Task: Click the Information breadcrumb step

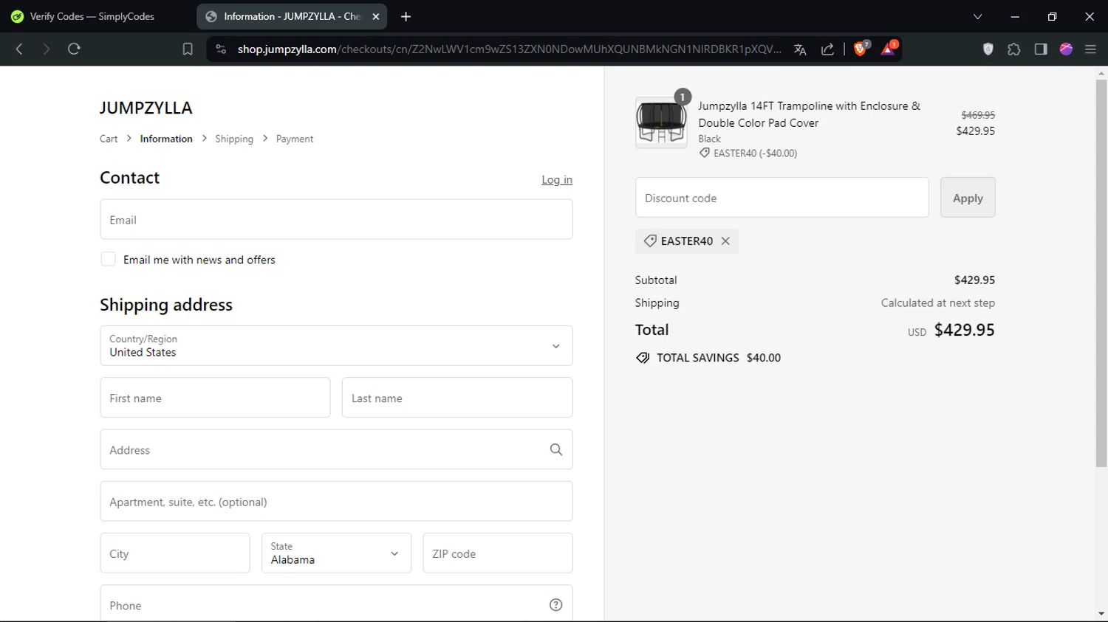Action: [166, 139]
